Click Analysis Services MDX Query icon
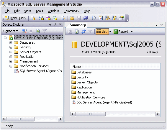The image size is (167, 130). click(41, 18)
